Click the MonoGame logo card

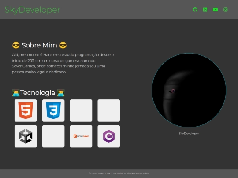[x=81, y=136]
